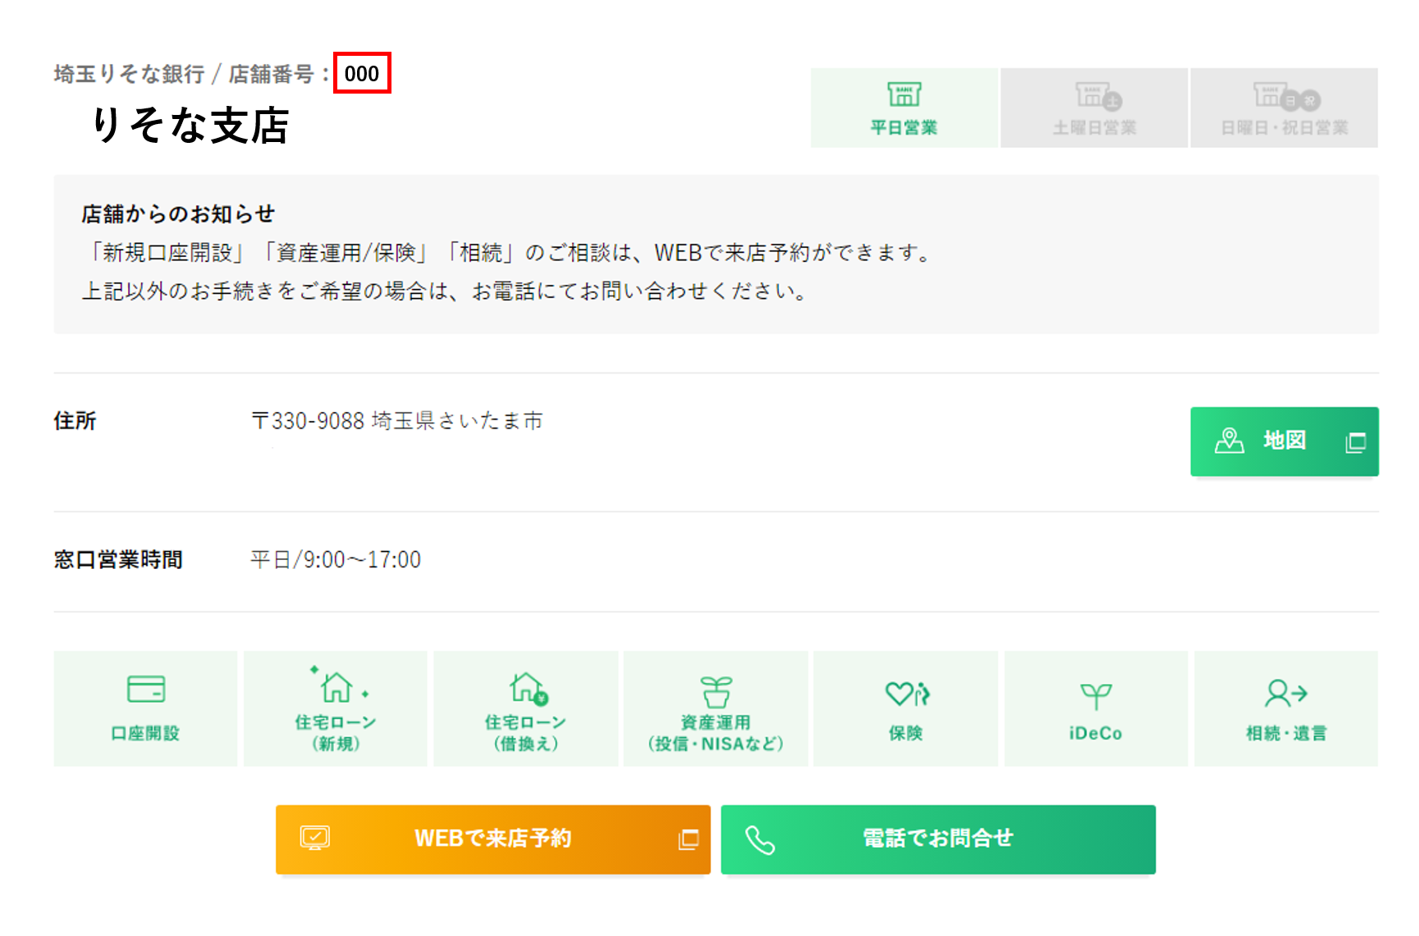
Task: Click 電話でお問合せ green phone button
Action: pyautogui.click(x=938, y=839)
